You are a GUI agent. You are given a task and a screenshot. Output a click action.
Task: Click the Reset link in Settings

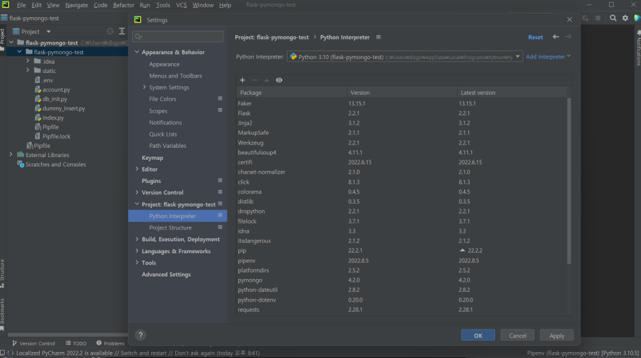[x=535, y=37]
